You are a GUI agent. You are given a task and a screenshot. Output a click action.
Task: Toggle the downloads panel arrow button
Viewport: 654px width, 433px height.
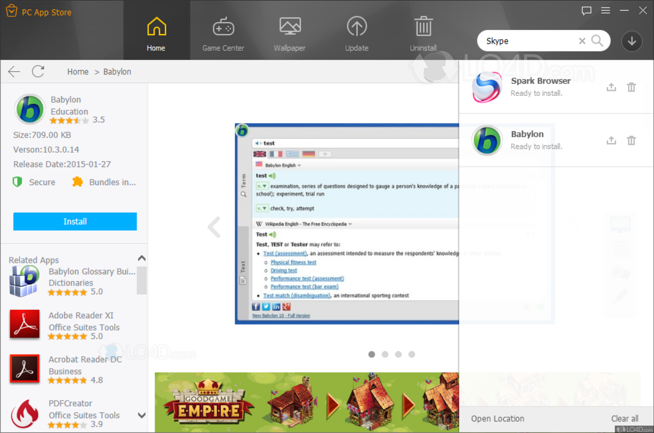[632, 41]
